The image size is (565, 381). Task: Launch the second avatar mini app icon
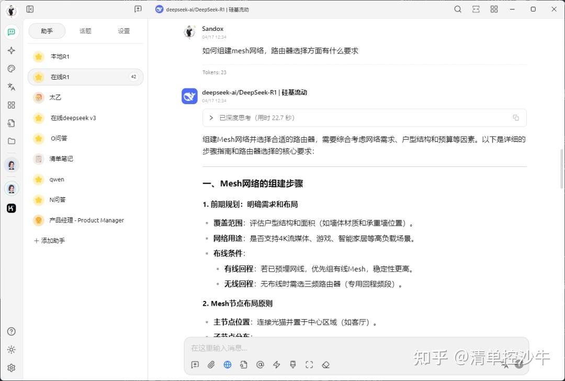tap(12, 188)
